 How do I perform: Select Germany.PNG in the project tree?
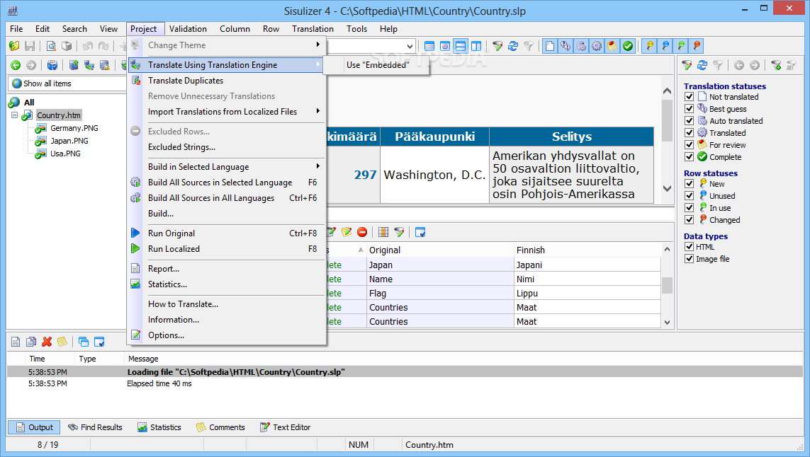(74, 128)
